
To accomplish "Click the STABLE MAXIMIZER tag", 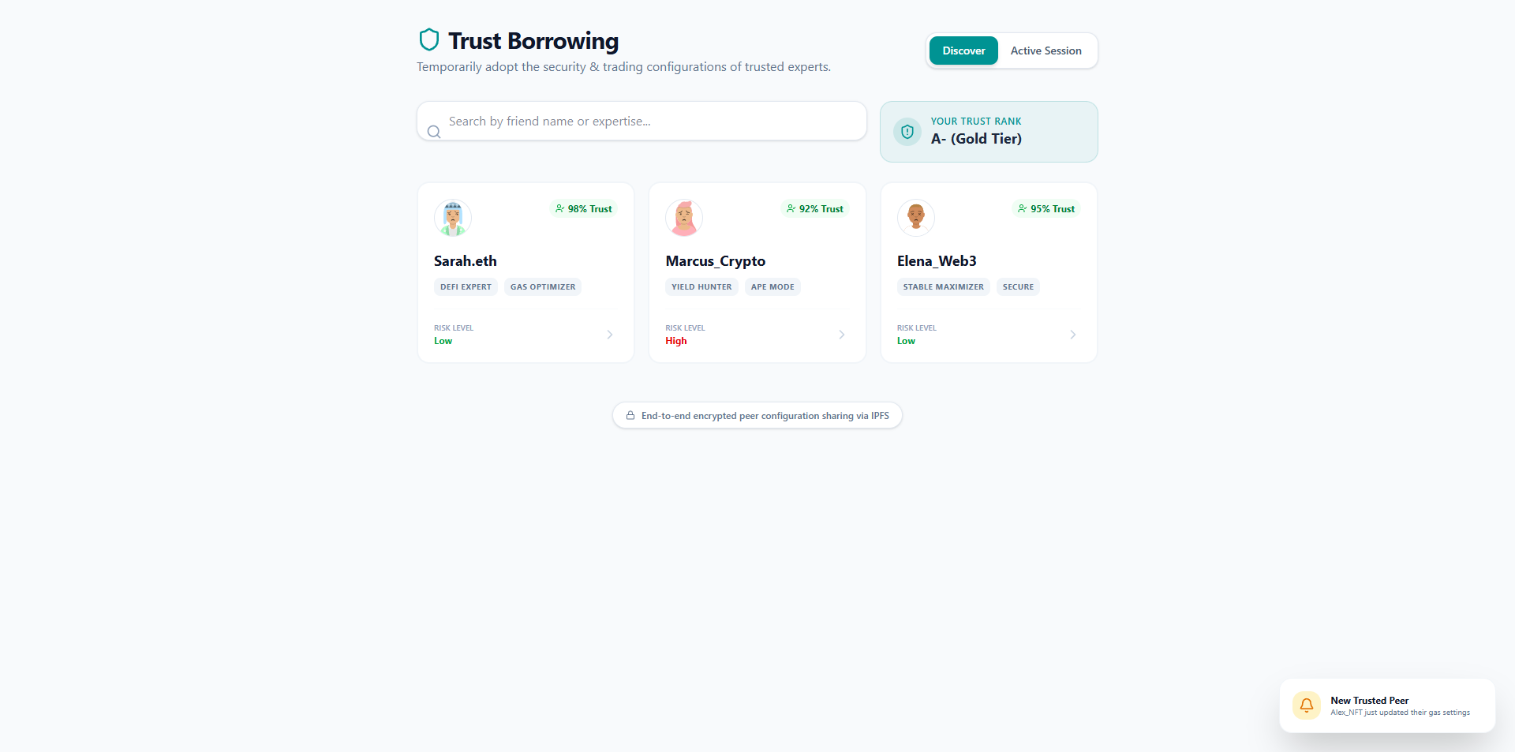I will pos(943,287).
